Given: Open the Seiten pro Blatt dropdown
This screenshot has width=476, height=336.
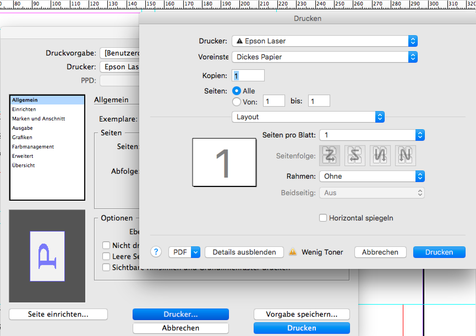Looking at the screenshot, I should coord(372,135).
